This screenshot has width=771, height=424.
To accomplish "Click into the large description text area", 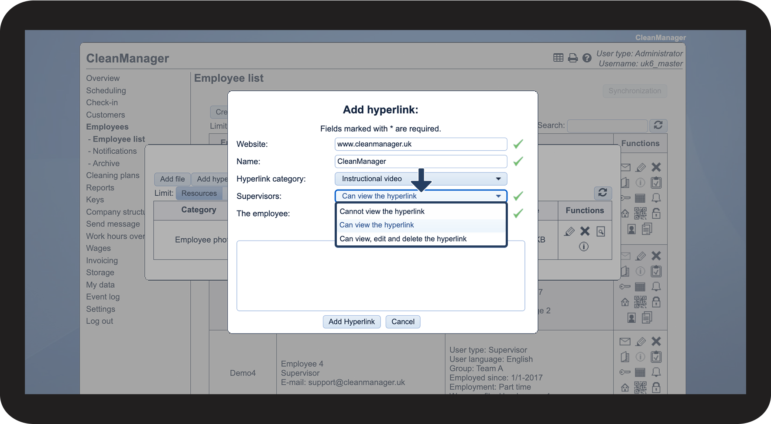I will (x=380, y=276).
